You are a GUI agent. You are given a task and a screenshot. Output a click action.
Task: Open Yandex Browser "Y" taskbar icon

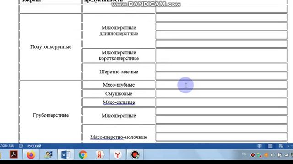(117, 155)
